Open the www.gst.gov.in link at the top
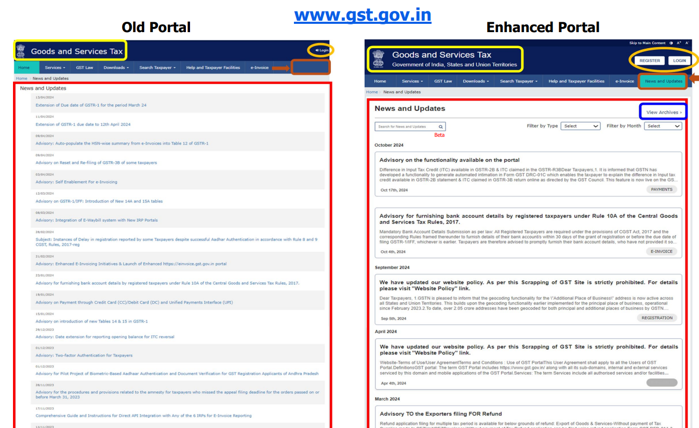The width and height of the screenshot is (699, 428). pos(362,15)
